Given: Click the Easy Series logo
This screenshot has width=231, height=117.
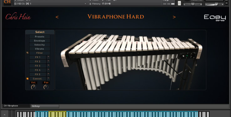Looking at the screenshot, I should [215, 18].
